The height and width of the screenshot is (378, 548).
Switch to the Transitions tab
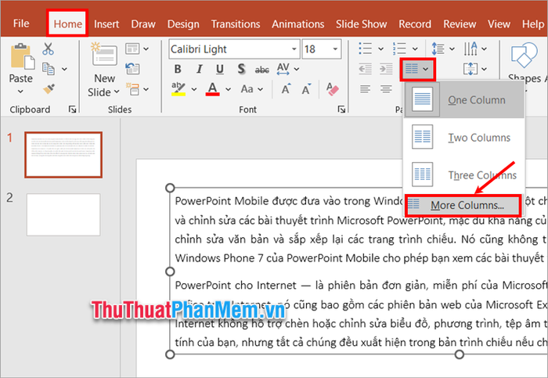point(236,24)
